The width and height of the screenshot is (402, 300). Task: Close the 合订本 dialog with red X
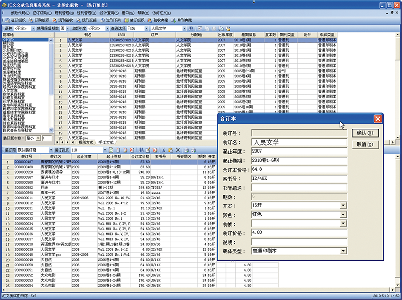(378, 119)
